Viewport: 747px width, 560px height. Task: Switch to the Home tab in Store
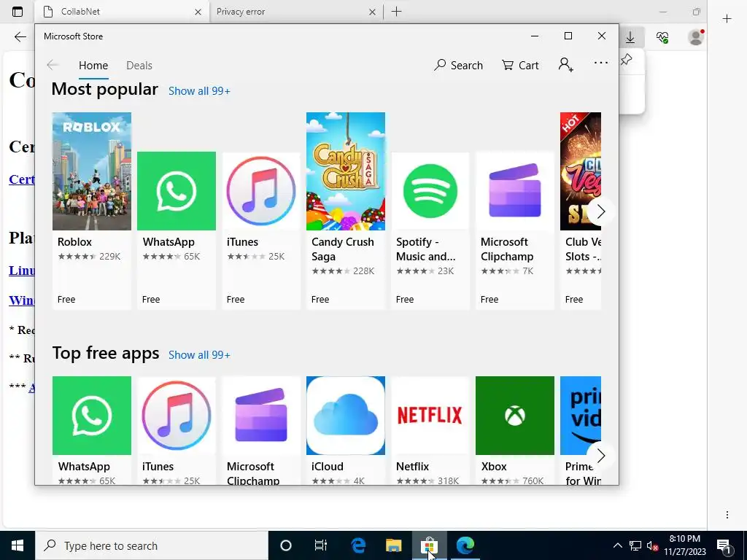click(93, 65)
